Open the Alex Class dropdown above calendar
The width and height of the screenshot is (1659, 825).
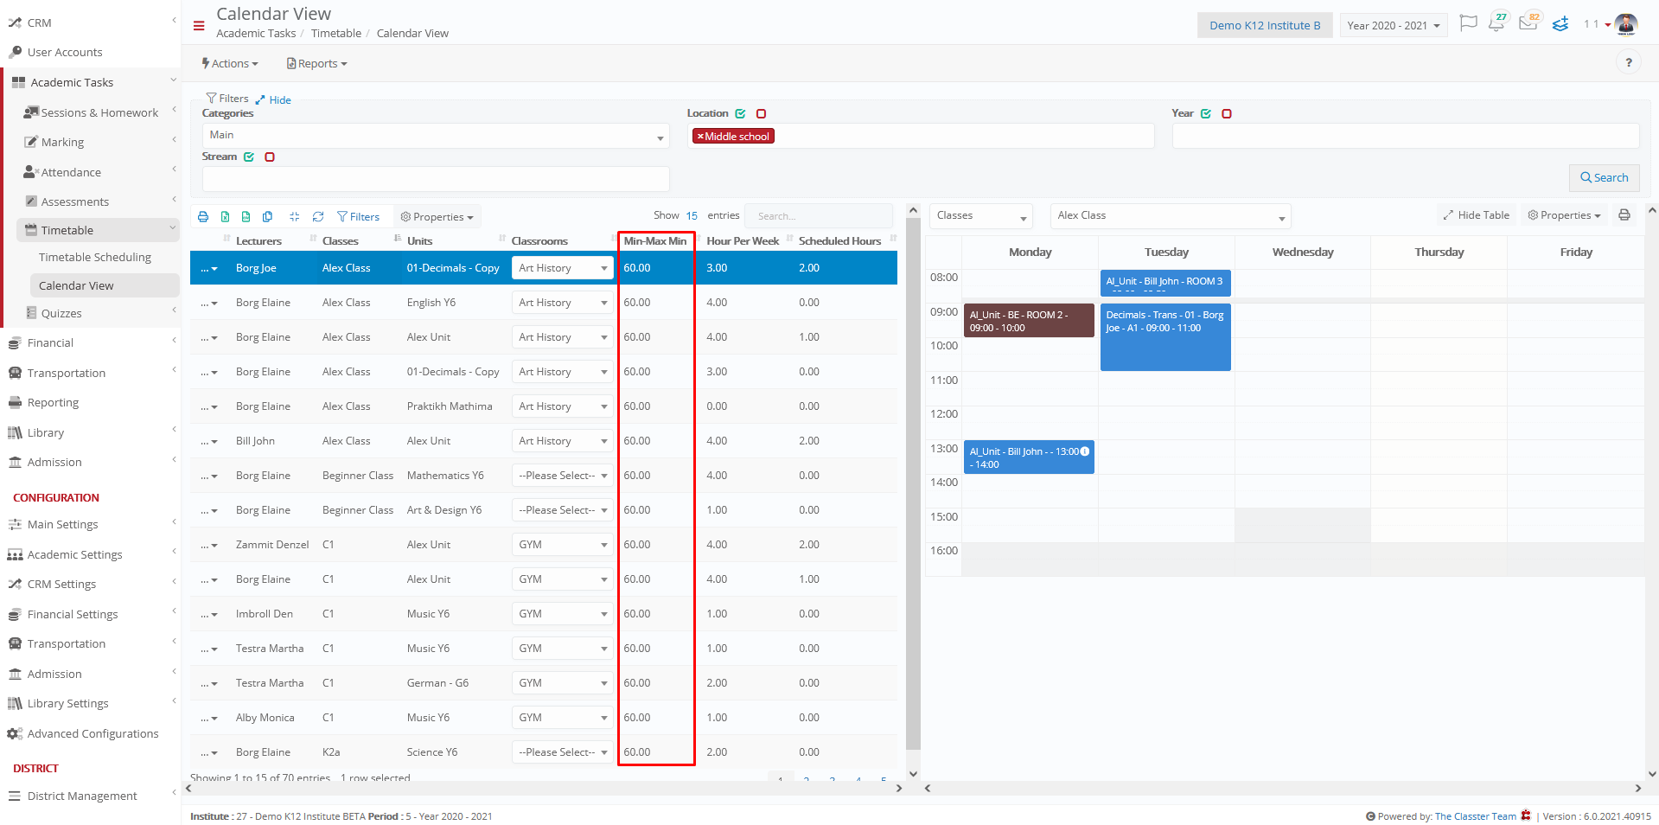click(1171, 216)
